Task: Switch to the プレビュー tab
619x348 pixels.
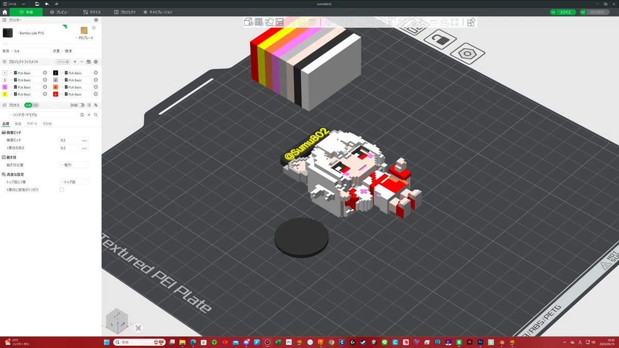Action: point(59,12)
